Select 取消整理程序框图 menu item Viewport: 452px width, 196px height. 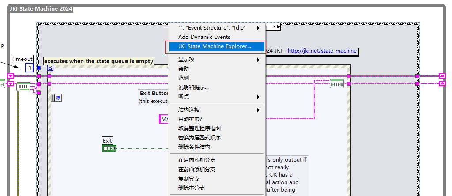(216, 128)
